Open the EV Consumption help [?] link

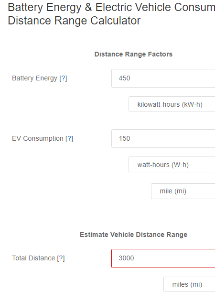pos(69,138)
